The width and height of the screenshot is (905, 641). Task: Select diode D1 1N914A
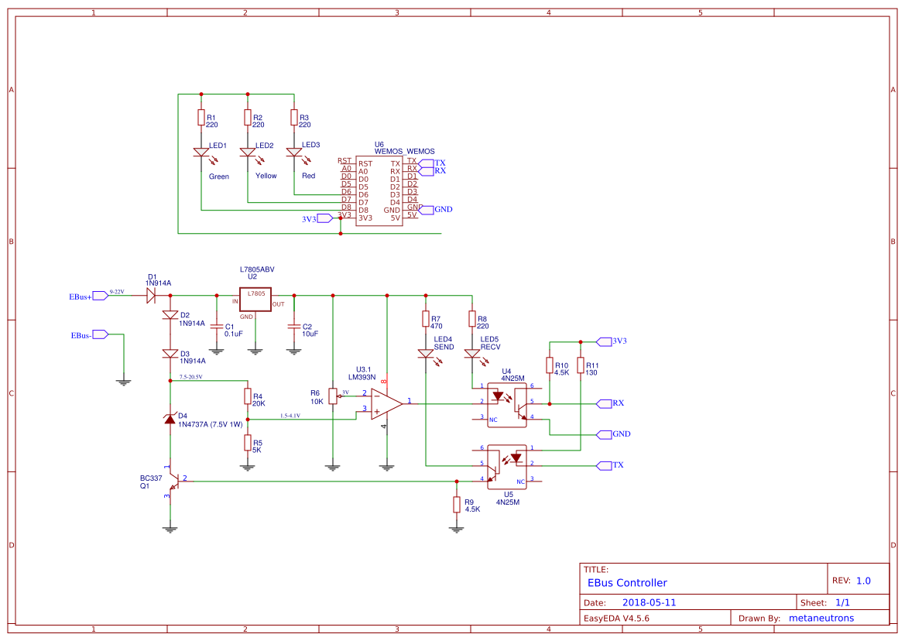151,296
